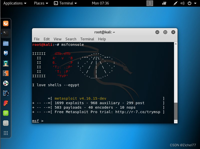The height and width of the screenshot is (149, 200).
Task: Open the Terminal application's File menu
Action: (x=37, y=39)
